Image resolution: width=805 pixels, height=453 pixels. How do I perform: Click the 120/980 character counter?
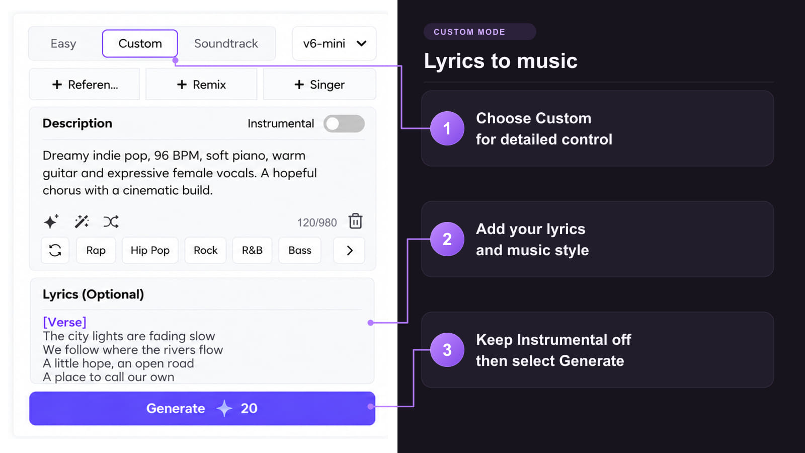pos(317,222)
